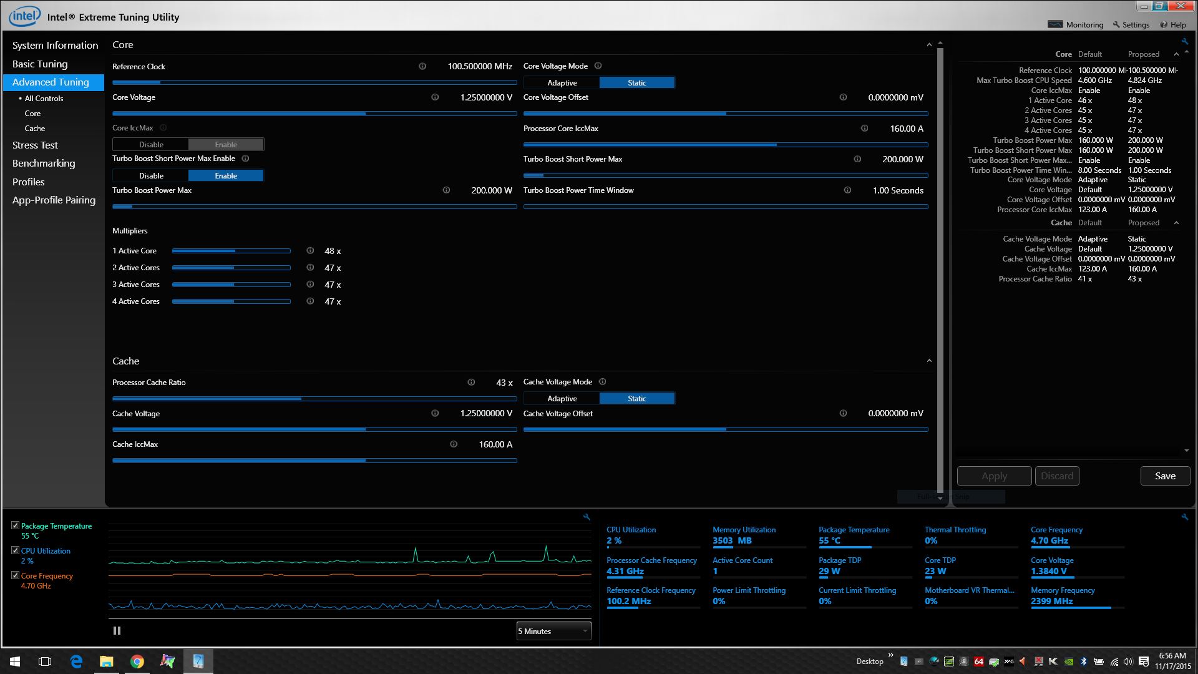Click info icon for Turbo Boost Power Time Window
Viewport: 1198px width, 674px height.
pos(847,190)
